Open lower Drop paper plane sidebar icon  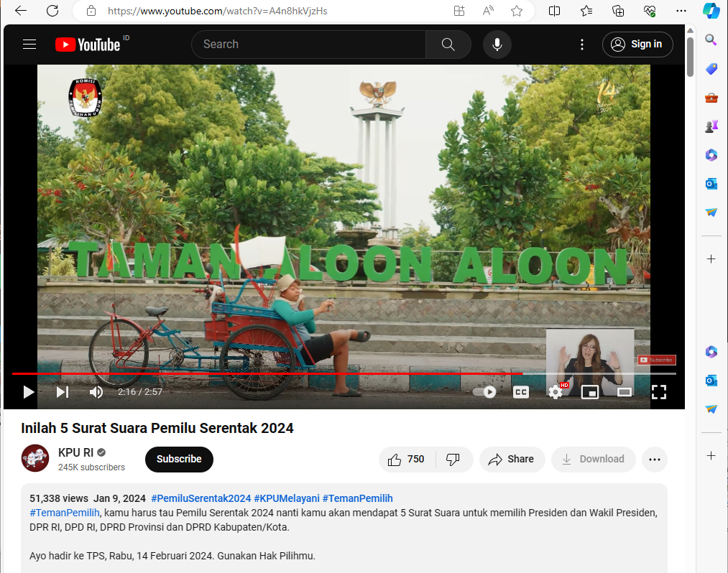pyautogui.click(x=711, y=409)
